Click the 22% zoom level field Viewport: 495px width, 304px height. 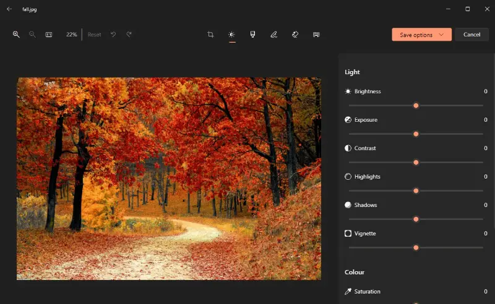tap(71, 35)
